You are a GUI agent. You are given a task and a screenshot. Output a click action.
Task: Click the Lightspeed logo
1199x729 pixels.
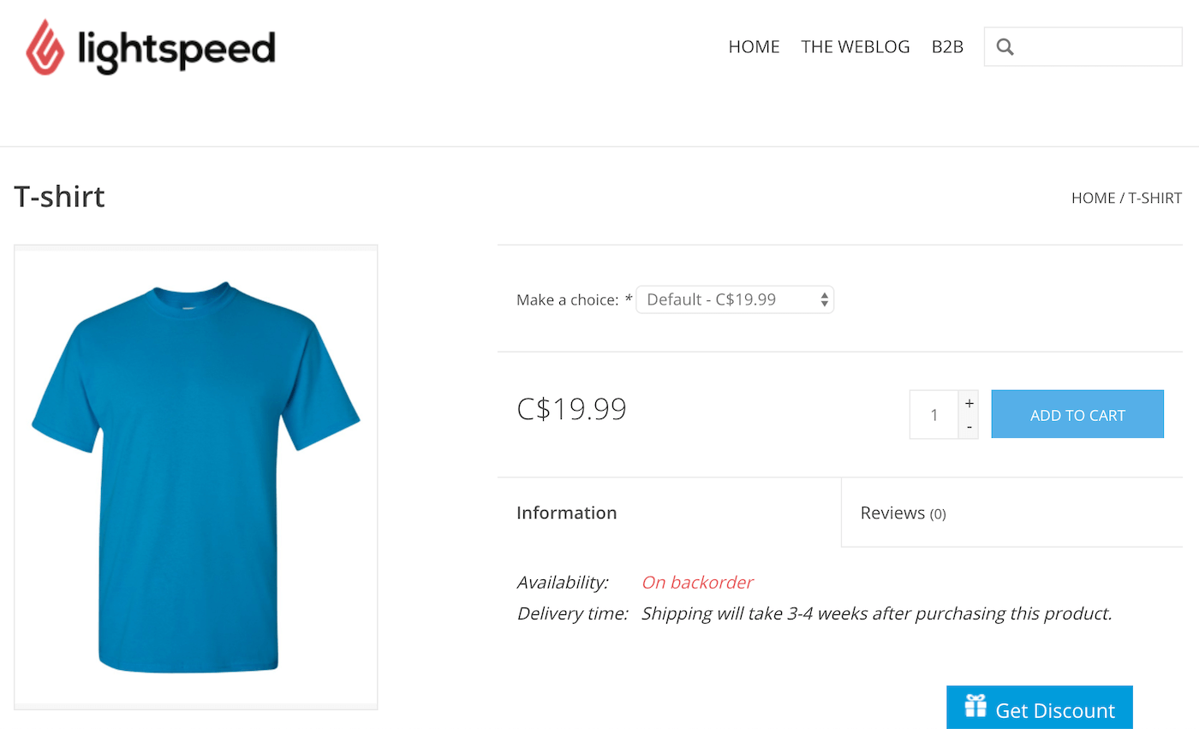(x=151, y=47)
